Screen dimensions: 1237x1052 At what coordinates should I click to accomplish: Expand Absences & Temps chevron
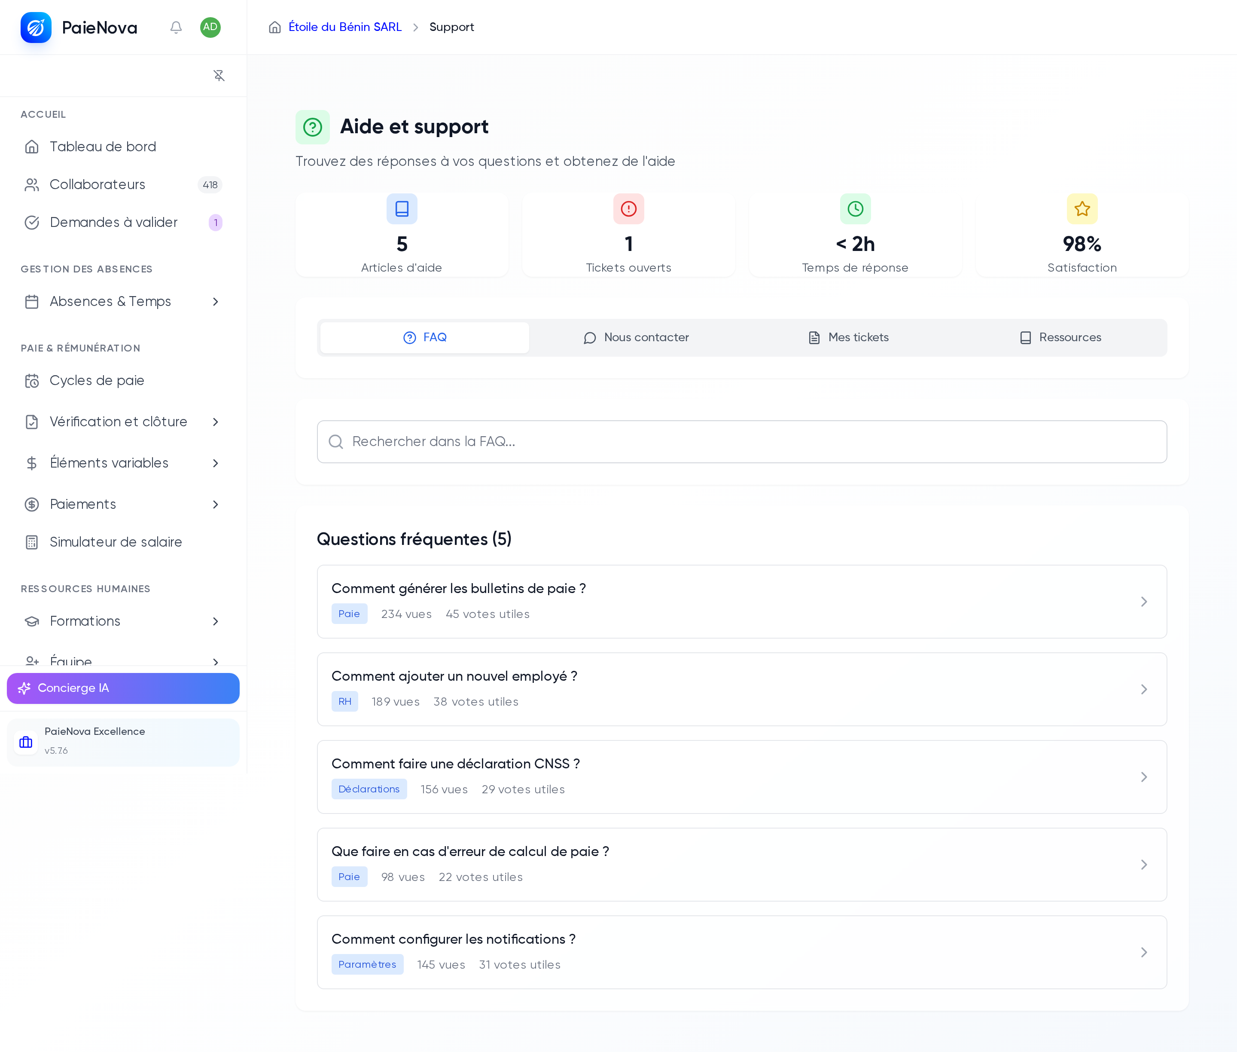click(x=216, y=302)
